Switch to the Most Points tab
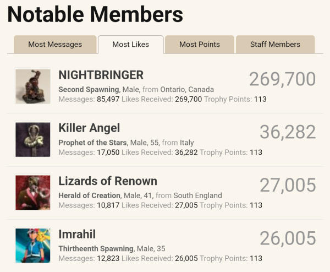This screenshot has width=330, height=272. pyautogui.click(x=200, y=45)
